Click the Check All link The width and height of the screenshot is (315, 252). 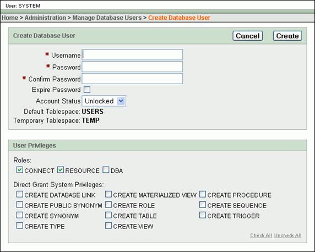[261, 235]
